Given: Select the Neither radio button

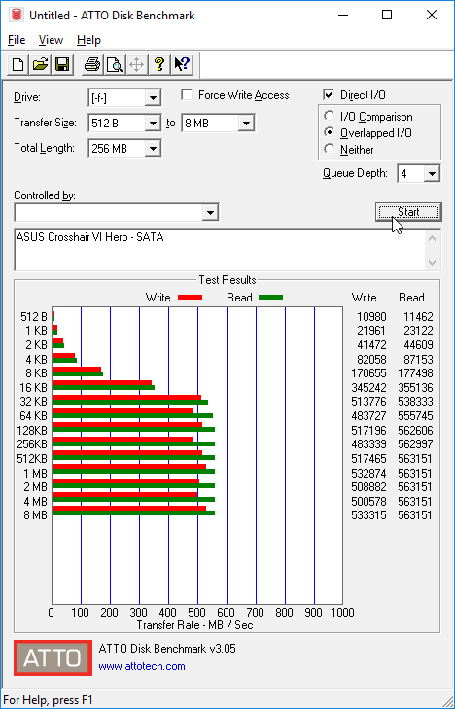Looking at the screenshot, I should click(329, 149).
